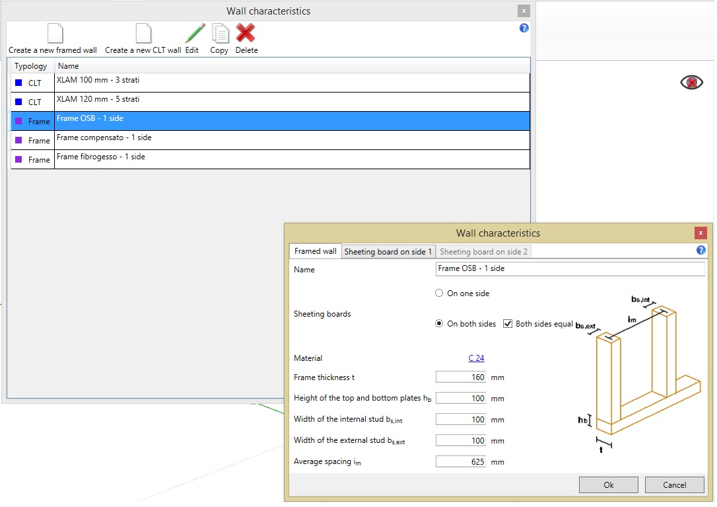Open the Framed wall tab
Screen dimensions: 717x507
[x=315, y=251]
